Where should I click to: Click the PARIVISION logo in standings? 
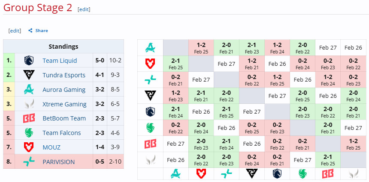[x=29, y=162]
